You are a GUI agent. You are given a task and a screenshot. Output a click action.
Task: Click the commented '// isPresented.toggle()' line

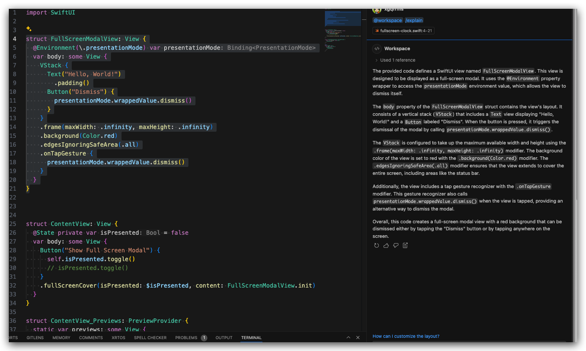[88, 268]
